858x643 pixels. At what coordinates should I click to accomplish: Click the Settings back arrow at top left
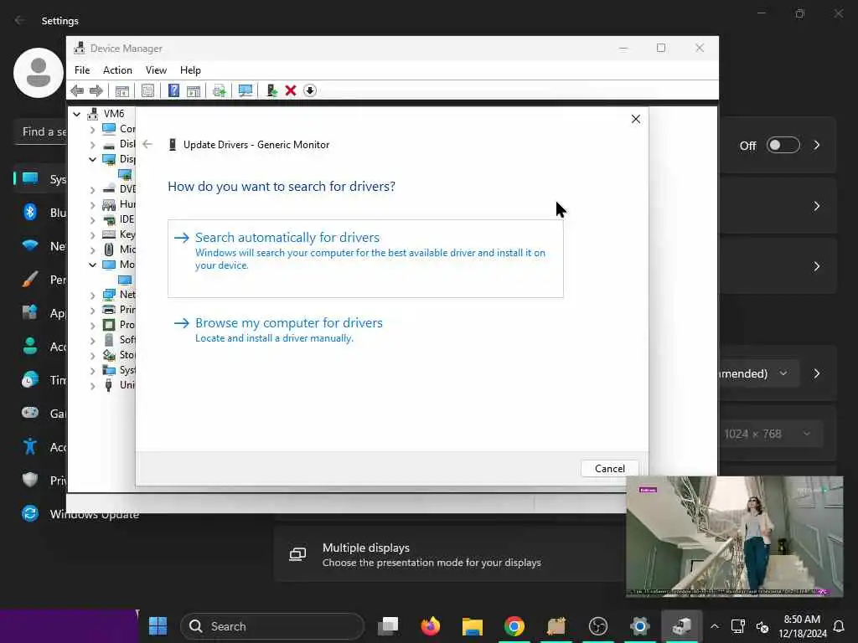pyautogui.click(x=20, y=20)
